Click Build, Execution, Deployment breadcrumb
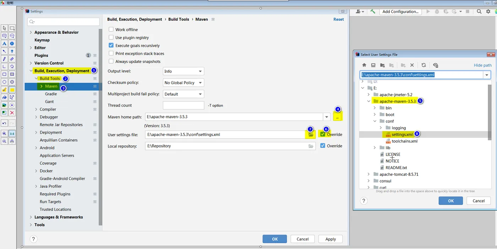Screen dimensions: 497x249 tap(135, 20)
